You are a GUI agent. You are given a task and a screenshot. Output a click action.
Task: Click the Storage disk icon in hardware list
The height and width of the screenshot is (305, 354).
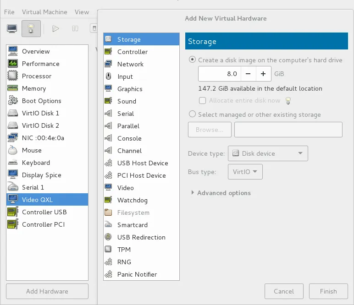click(x=108, y=39)
